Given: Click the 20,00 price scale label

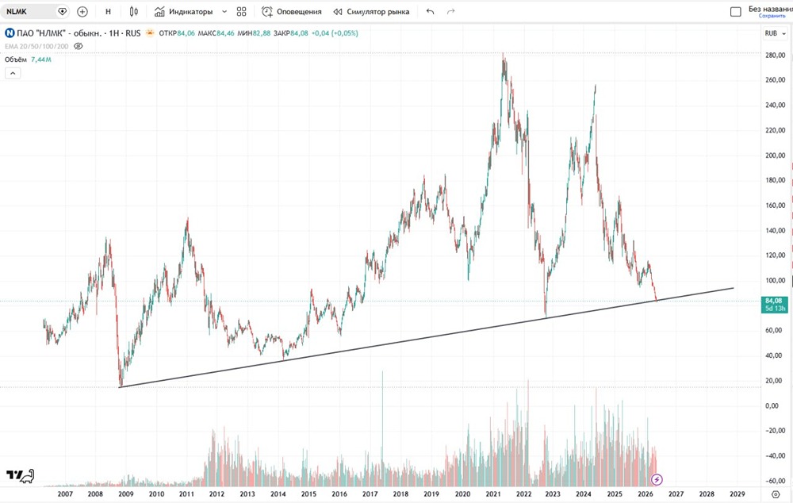Looking at the screenshot, I should click(x=776, y=381).
